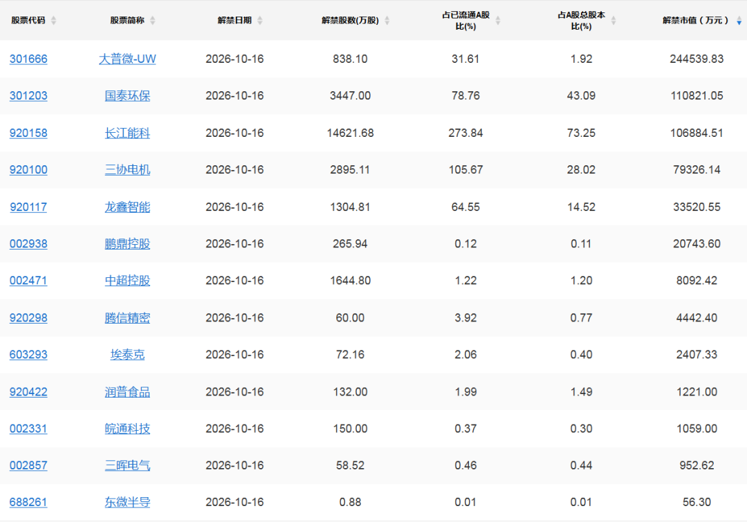Open 三协电机 stock page
The image size is (747, 522).
click(x=127, y=169)
